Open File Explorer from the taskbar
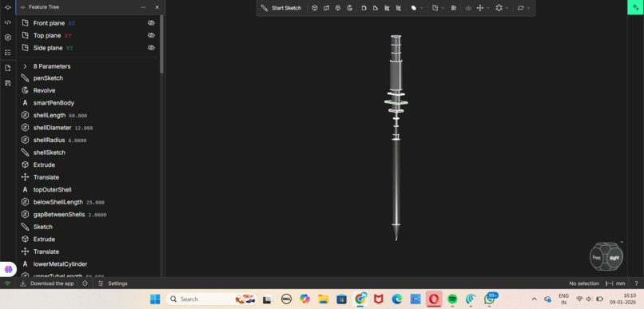Screen dimensions: 644x309 coord(324,299)
